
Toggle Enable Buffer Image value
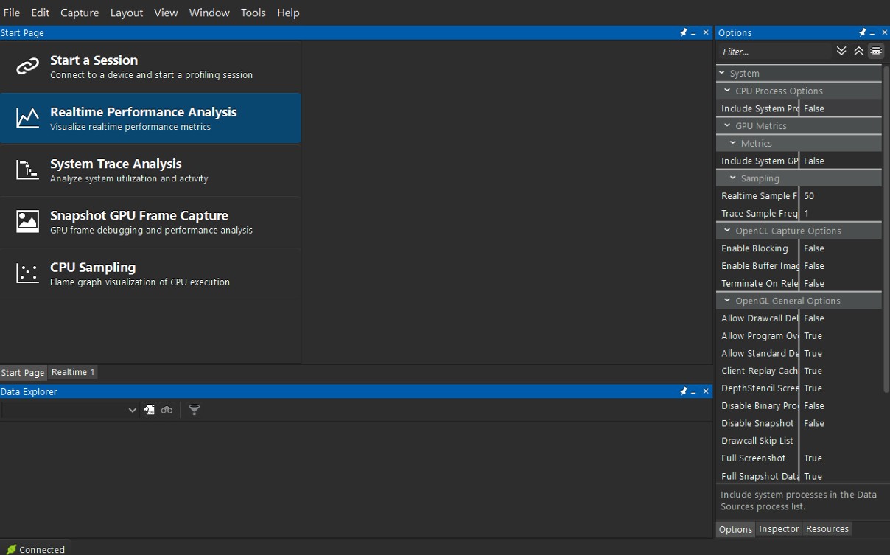coord(841,266)
